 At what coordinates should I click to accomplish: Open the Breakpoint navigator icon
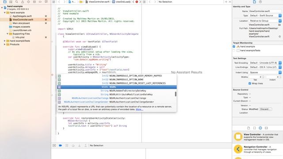[x=40, y=2]
